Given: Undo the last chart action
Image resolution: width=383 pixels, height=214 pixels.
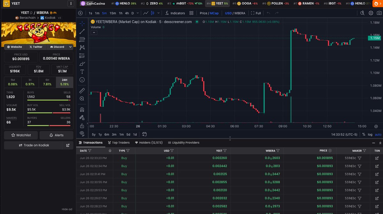Looking at the screenshot, I should 268,13.
